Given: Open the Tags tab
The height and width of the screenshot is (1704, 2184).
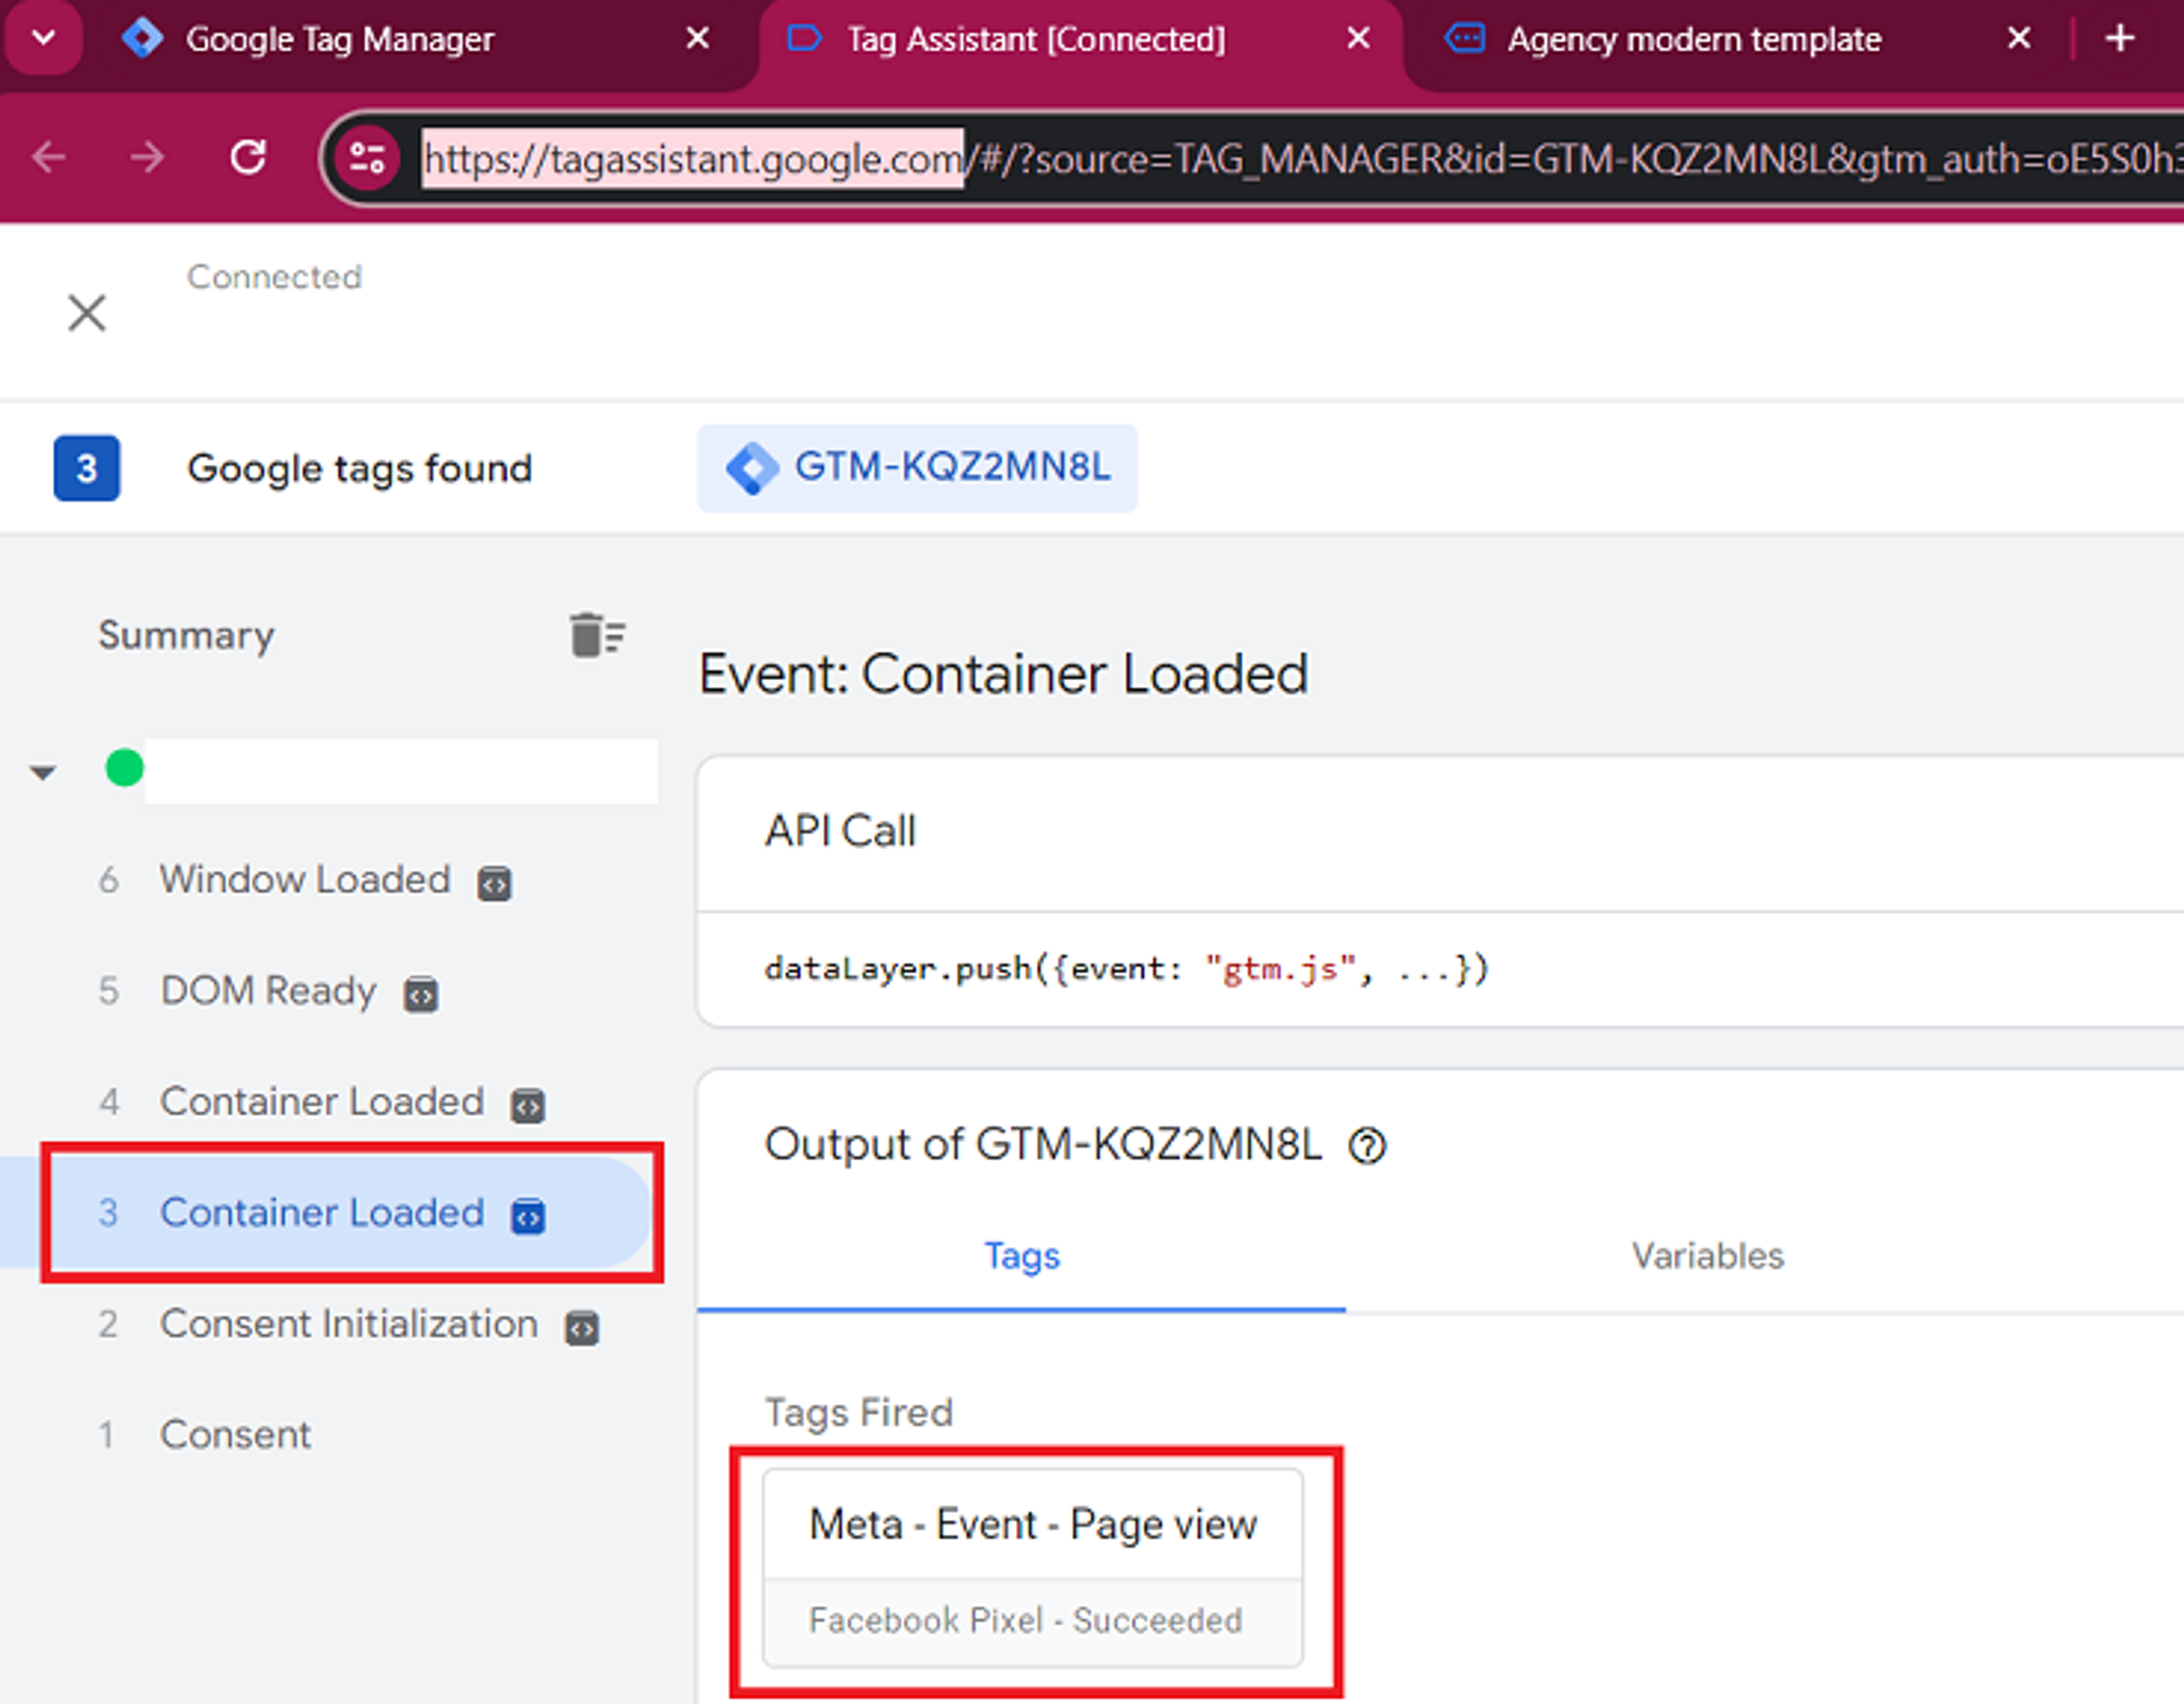Looking at the screenshot, I should 1021,1256.
